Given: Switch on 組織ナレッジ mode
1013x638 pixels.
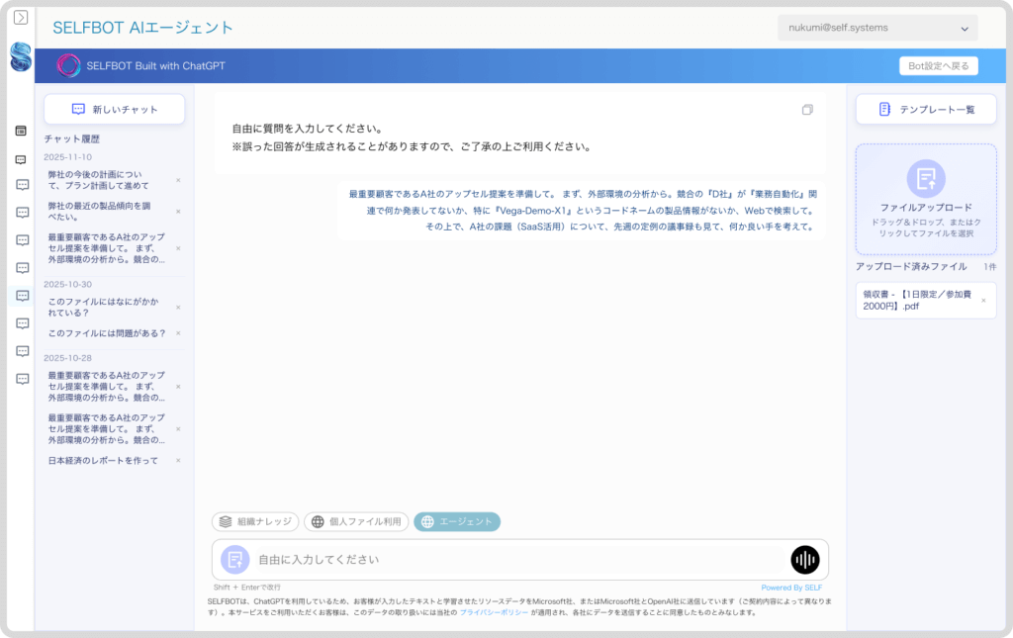Looking at the screenshot, I should tap(253, 521).
